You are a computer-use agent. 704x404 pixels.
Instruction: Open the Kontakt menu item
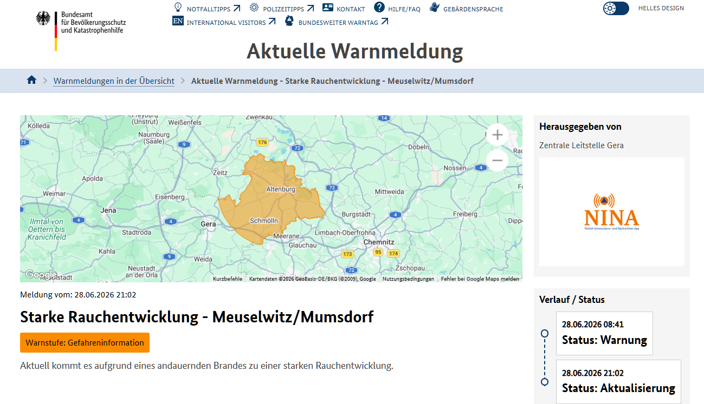tap(351, 9)
